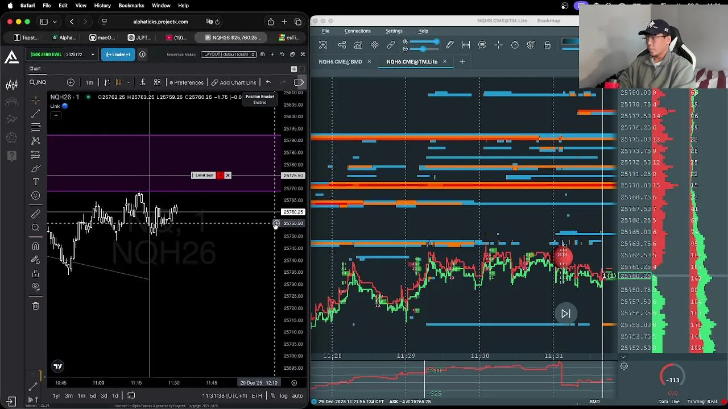Open the chart layout grid icon
The height and width of the screenshot is (409, 728).
(x=157, y=82)
